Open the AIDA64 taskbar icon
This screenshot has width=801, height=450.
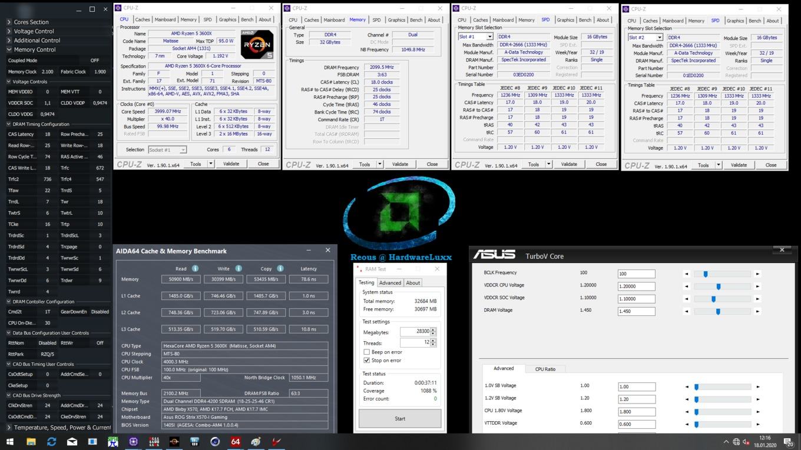click(236, 442)
